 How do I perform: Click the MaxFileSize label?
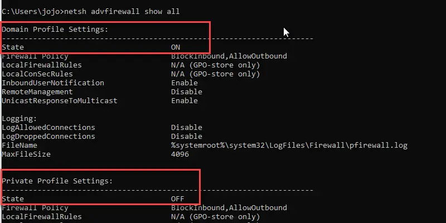pyautogui.click(x=26, y=154)
